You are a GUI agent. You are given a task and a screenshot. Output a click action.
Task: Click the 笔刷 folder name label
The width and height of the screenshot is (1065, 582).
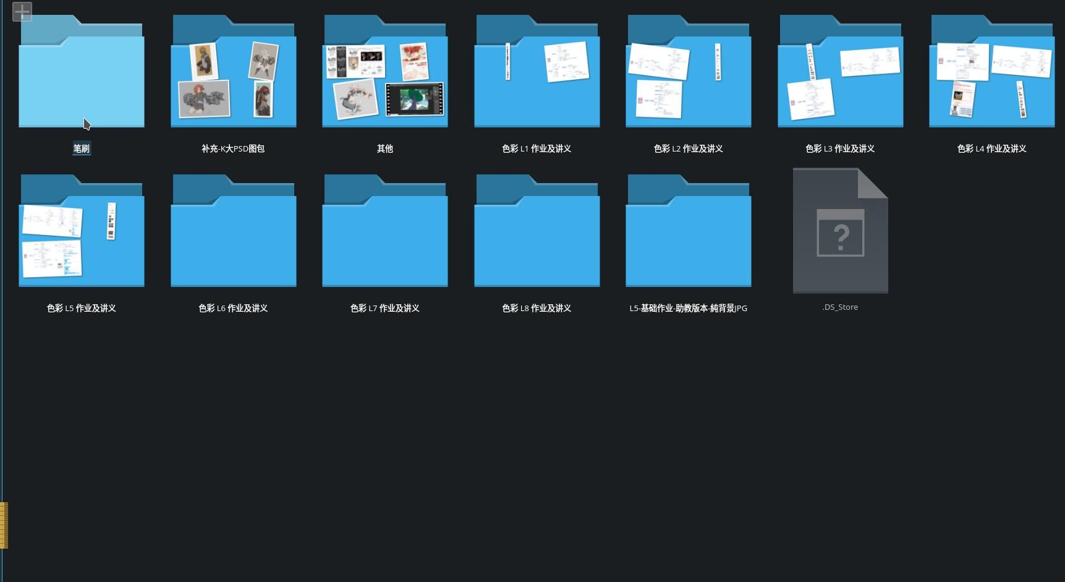[x=82, y=148]
